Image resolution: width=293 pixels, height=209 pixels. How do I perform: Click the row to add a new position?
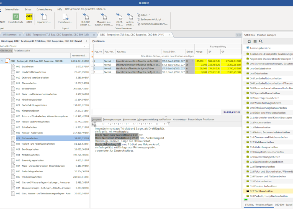pyautogui.click(x=167, y=56)
